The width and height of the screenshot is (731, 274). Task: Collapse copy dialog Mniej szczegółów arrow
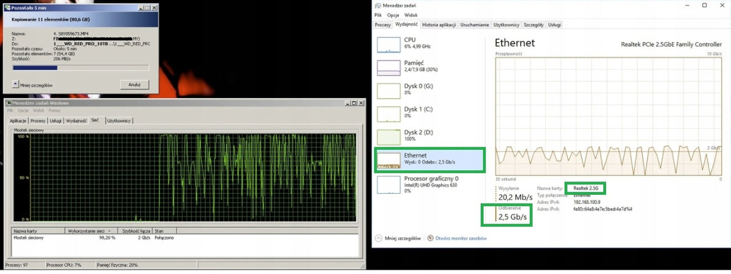(x=15, y=85)
